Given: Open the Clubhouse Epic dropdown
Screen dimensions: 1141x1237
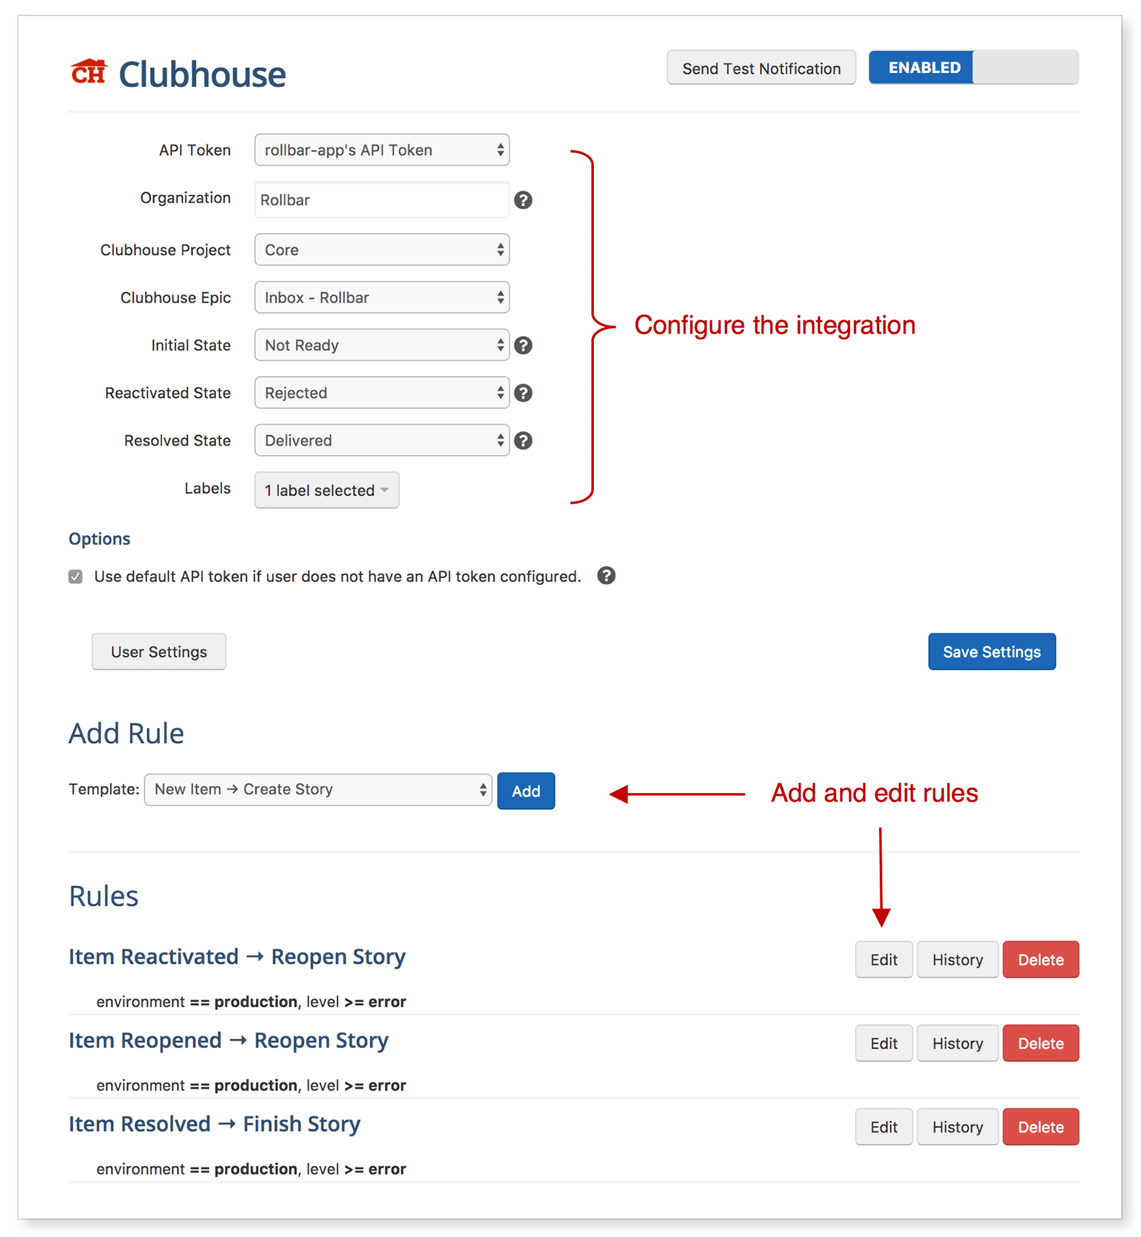Looking at the screenshot, I should tap(382, 297).
